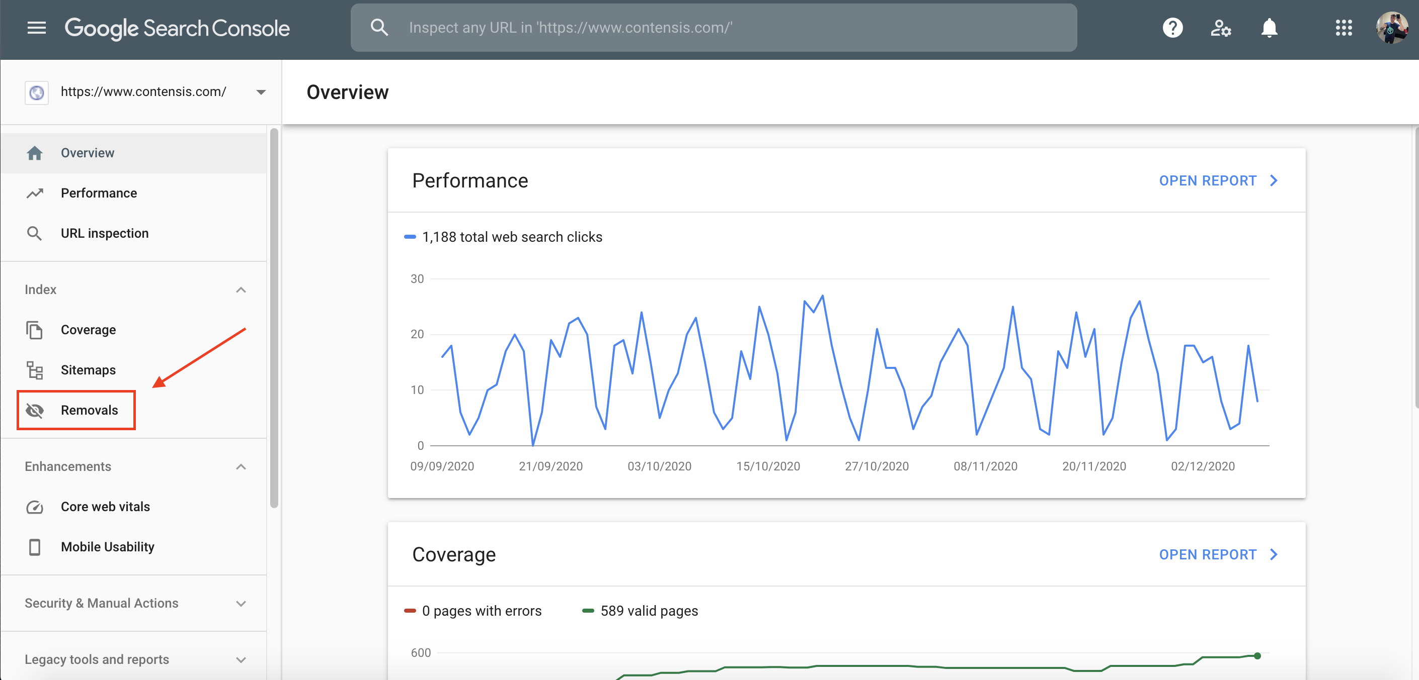The height and width of the screenshot is (680, 1419).
Task: Click the Performance OPEN REPORT chevron arrow
Action: 1274,180
